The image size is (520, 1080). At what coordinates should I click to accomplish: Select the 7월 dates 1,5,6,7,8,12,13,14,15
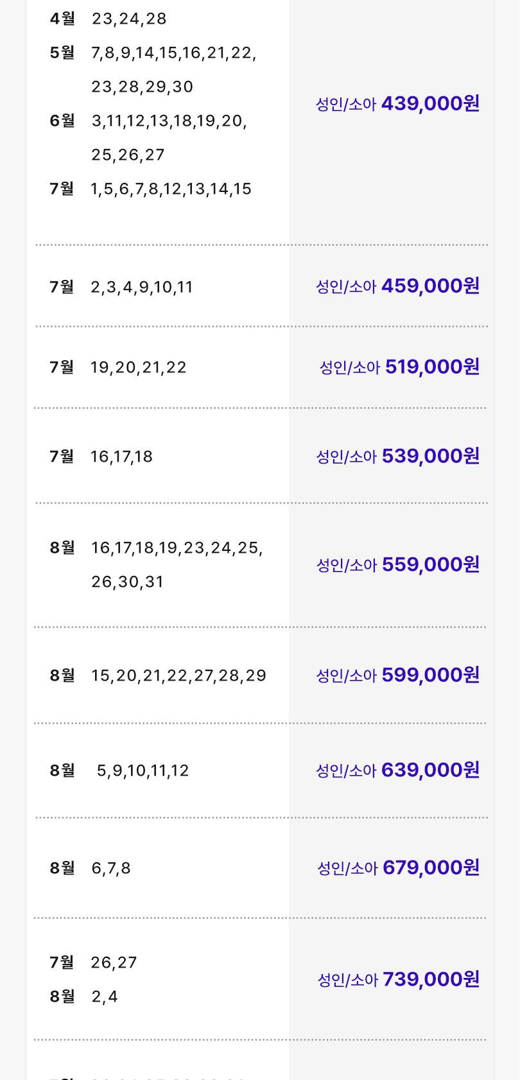(171, 189)
